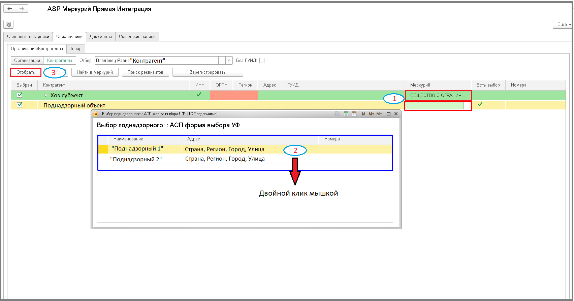Screen dimensions: 574x301
Task: Clear the Отбор filter field
Action: tap(229, 61)
